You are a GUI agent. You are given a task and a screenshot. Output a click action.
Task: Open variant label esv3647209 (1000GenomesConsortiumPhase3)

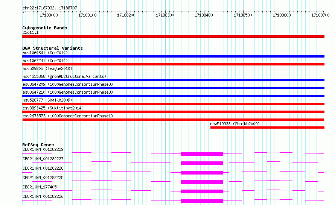pyautogui.click(x=68, y=84)
